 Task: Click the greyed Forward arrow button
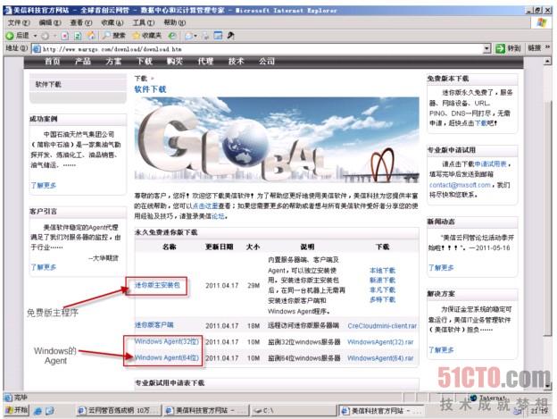pyautogui.click(x=45, y=36)
